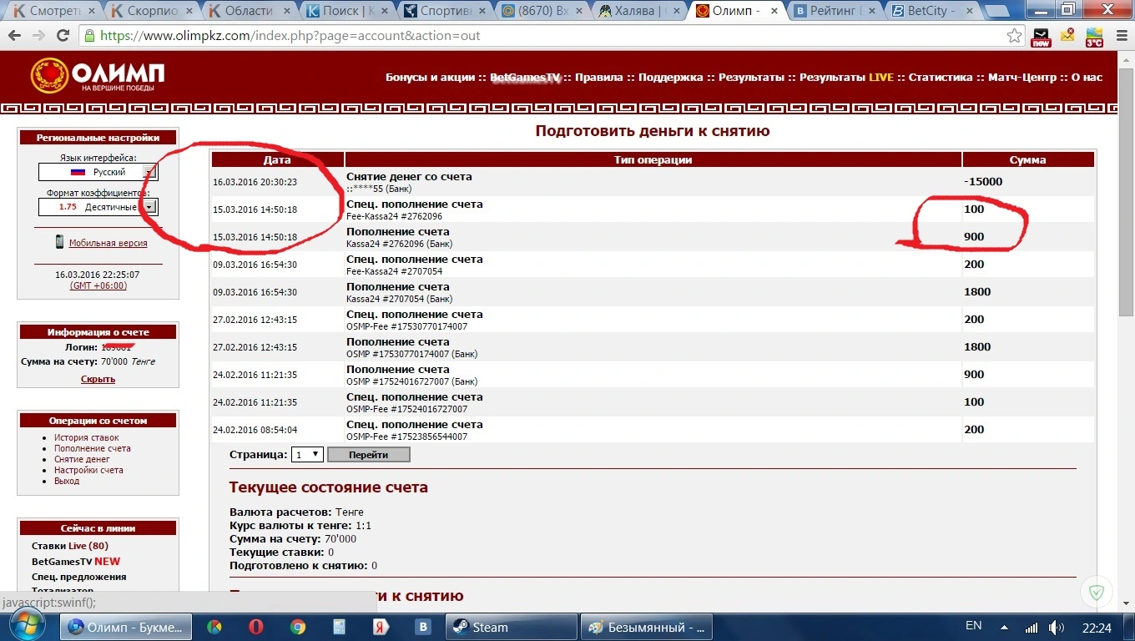This screenshot has width=1135, height=641.
Task: Open the Формат коэффициентов Десятичные dropdown
Action: pyautogui.click(x=98, y=207)
